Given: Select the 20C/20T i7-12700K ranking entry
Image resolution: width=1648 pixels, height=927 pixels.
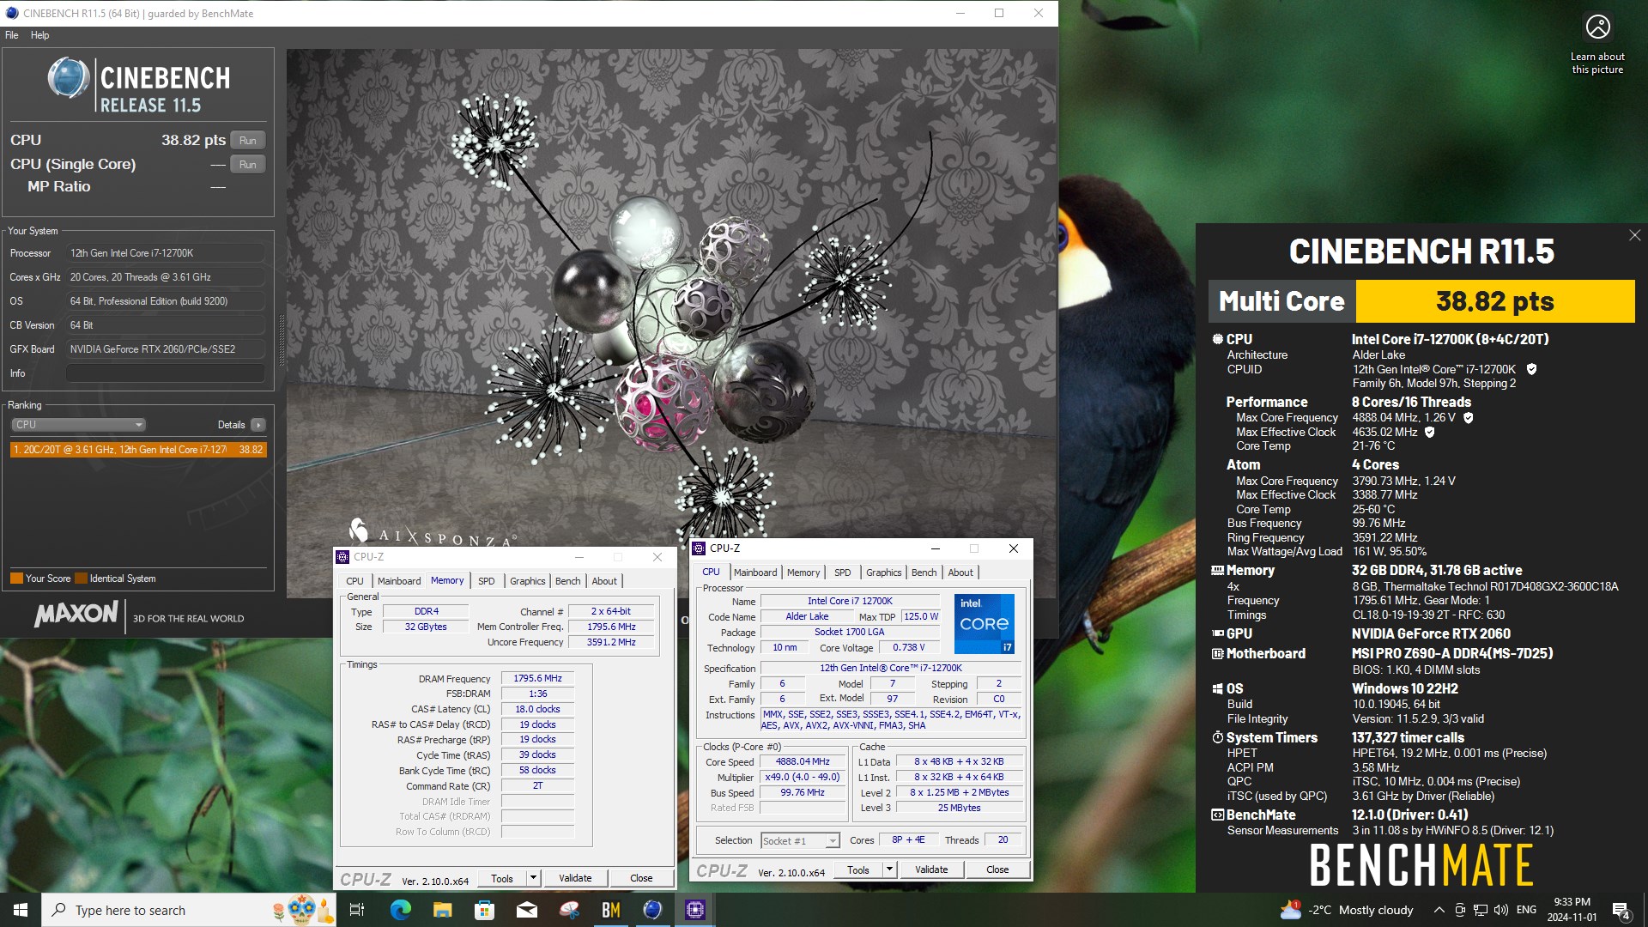Looking at the screenshot, I should pos(138,450).
